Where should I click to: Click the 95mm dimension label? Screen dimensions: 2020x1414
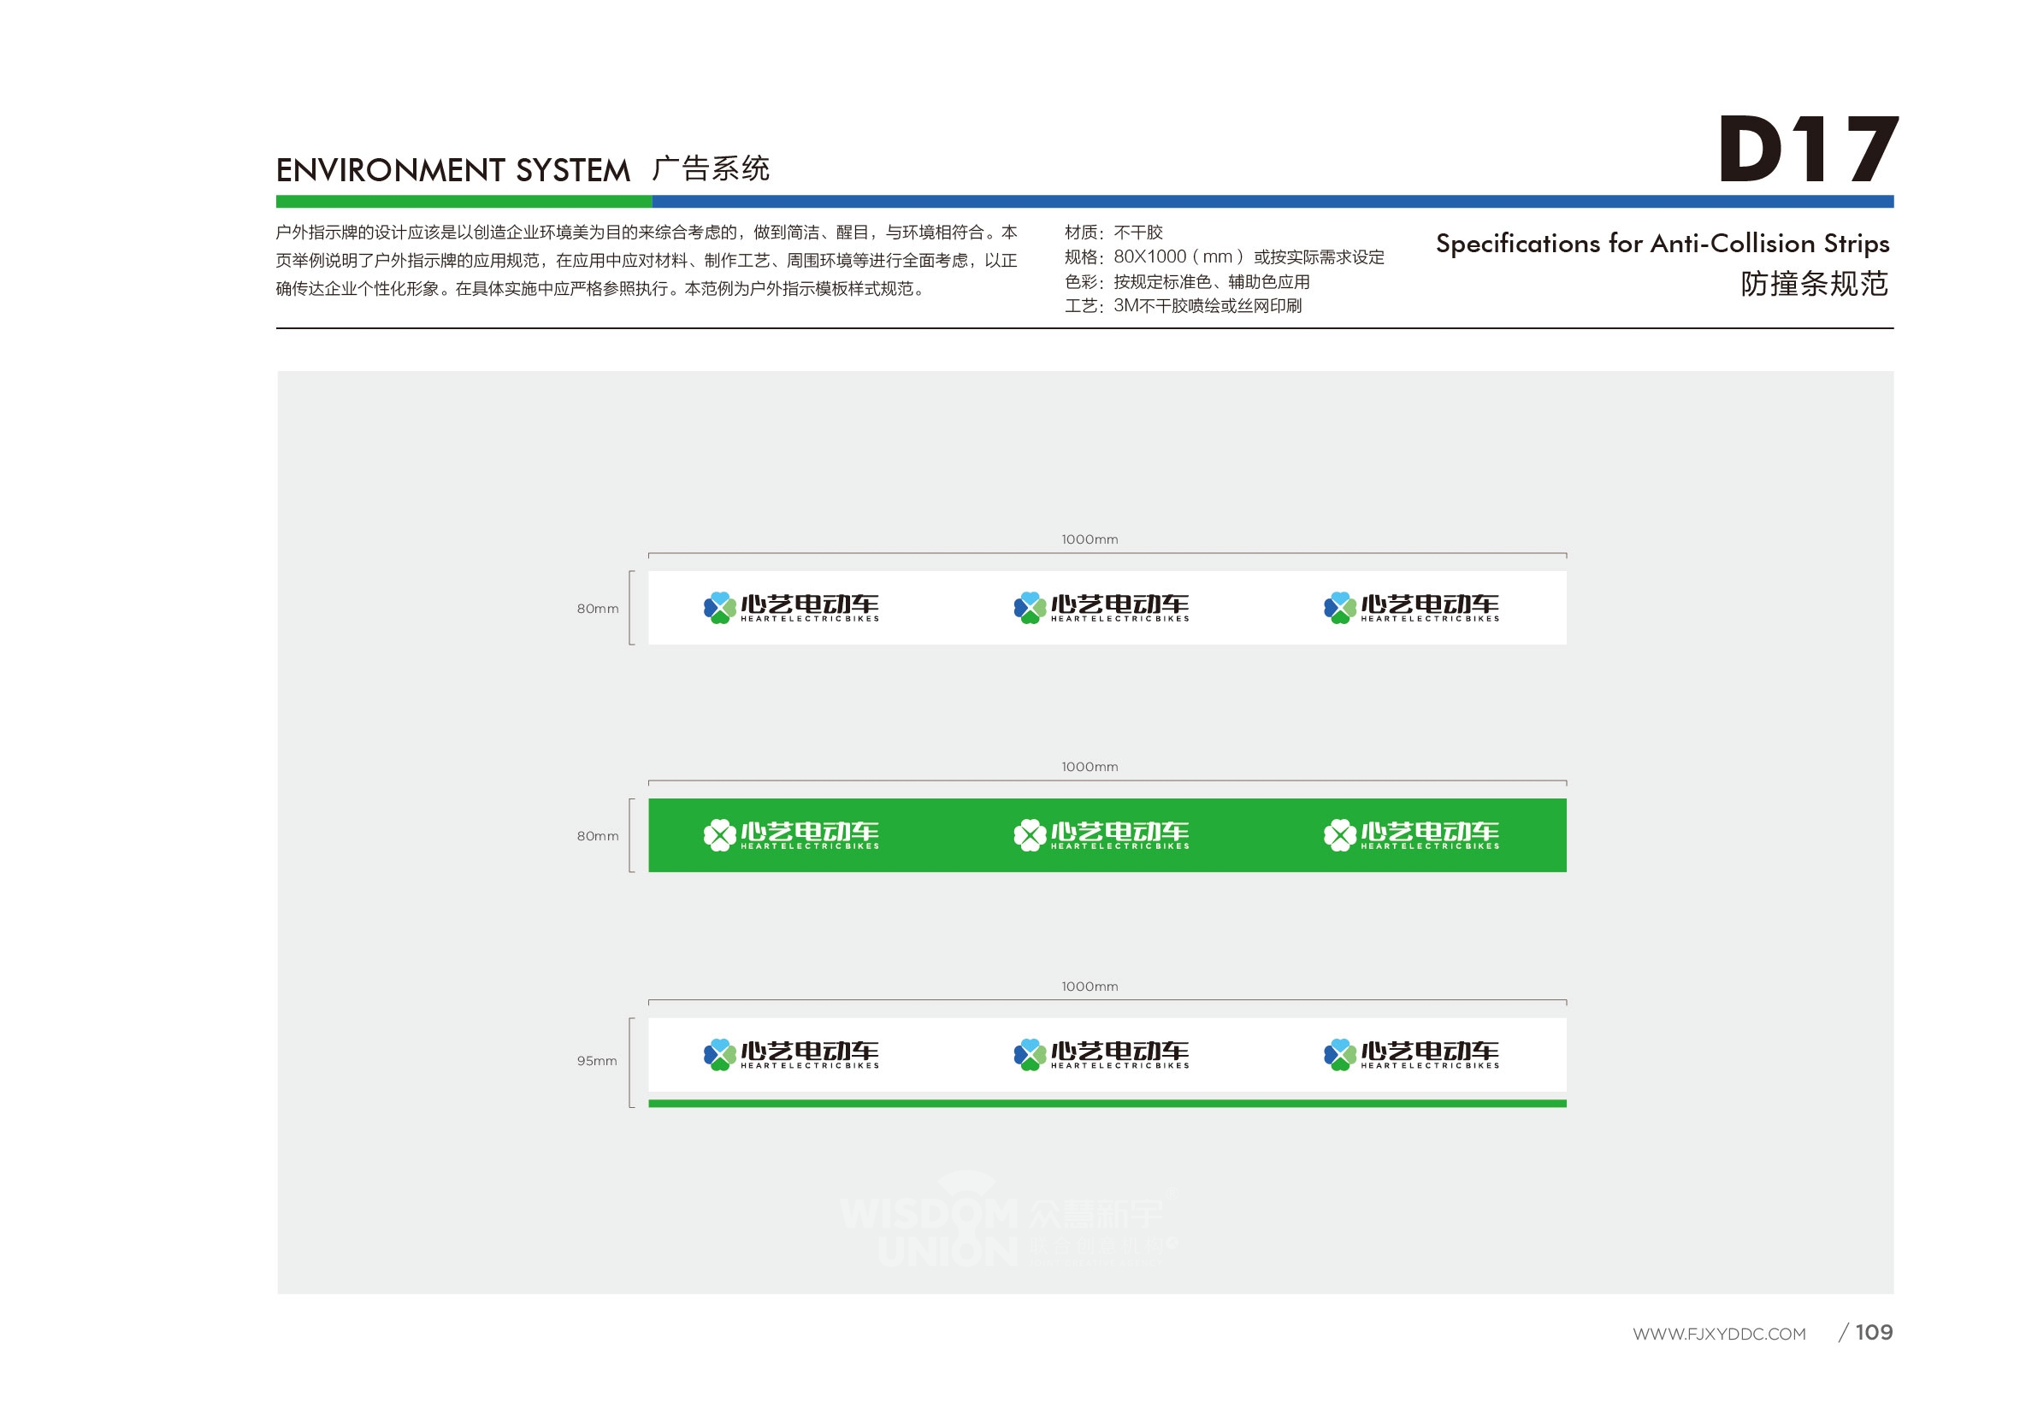(596, 1062)
